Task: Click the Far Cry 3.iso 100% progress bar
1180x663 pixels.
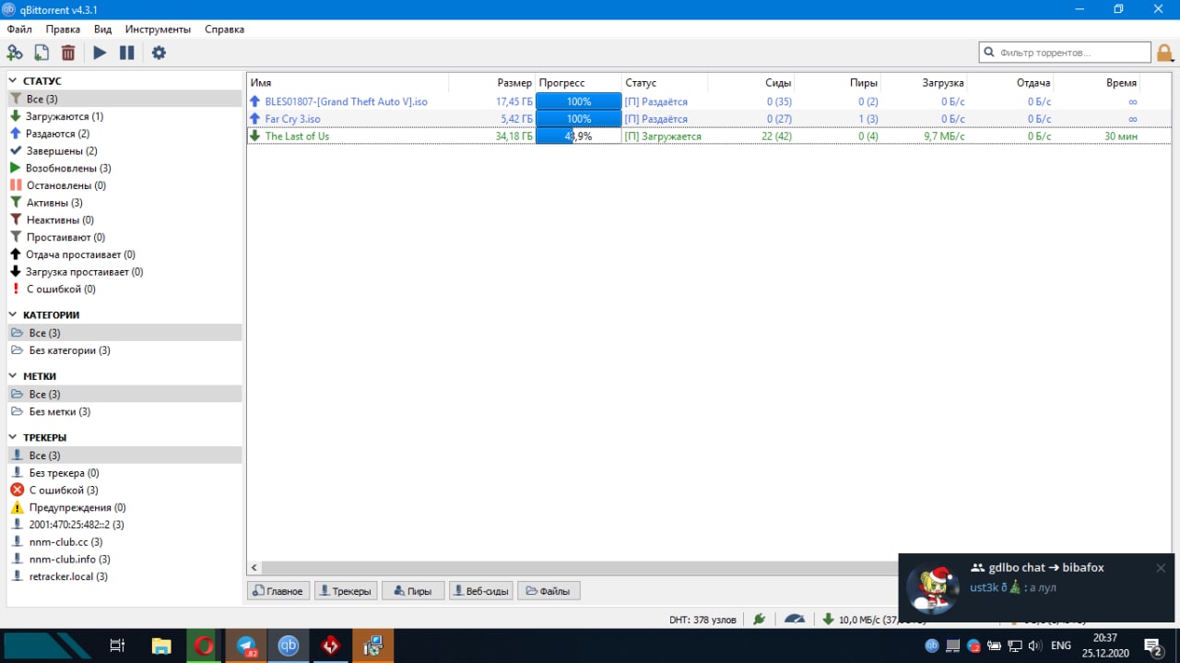Action: [578, 119]
